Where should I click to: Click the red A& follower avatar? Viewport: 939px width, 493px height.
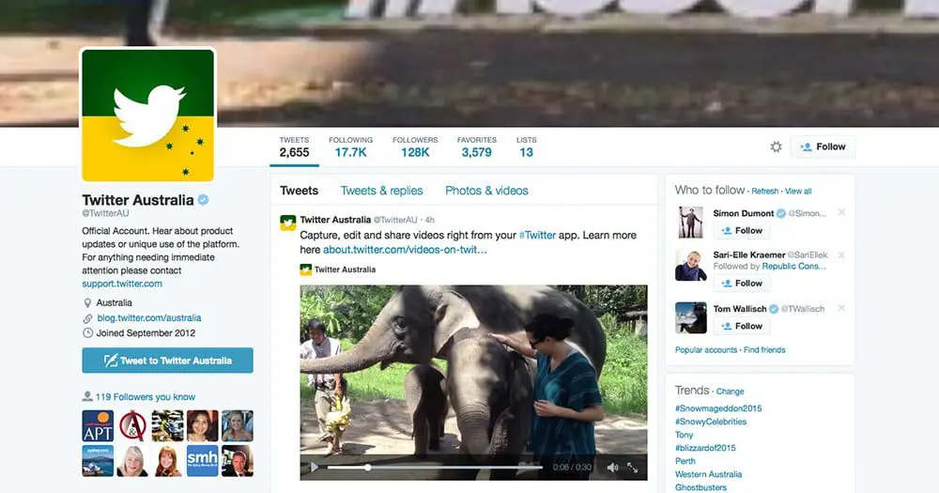pyautogui.click(x=132, y=426)
